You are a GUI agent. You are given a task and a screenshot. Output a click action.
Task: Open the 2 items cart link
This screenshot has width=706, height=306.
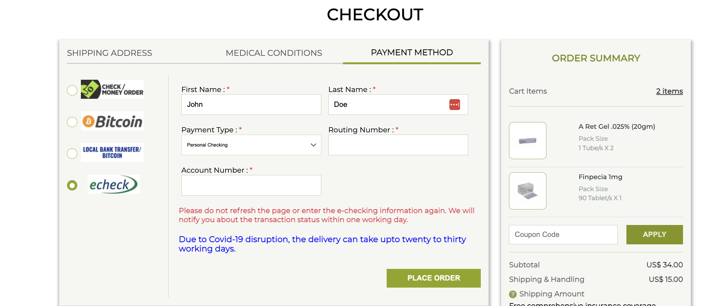pyautogui.click(x=669, y=91)
